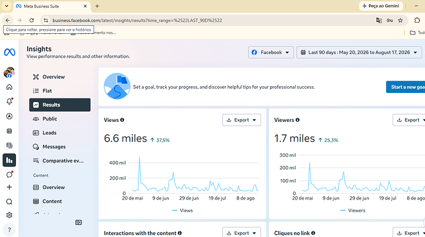Click the 6.6 miles views total
Screen dimensions: 425x237
tap(126, 139)
